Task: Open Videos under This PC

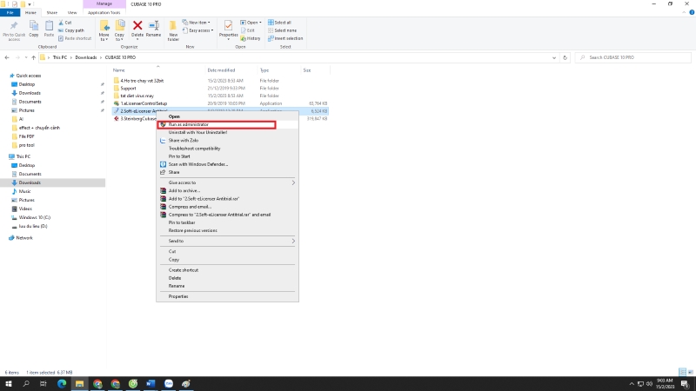Action: pos(25,209)
